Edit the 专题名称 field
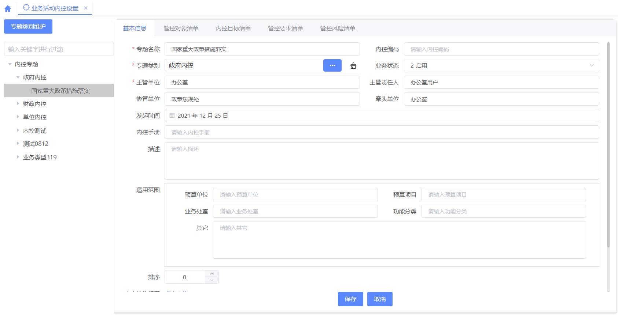 pos(262,49)
